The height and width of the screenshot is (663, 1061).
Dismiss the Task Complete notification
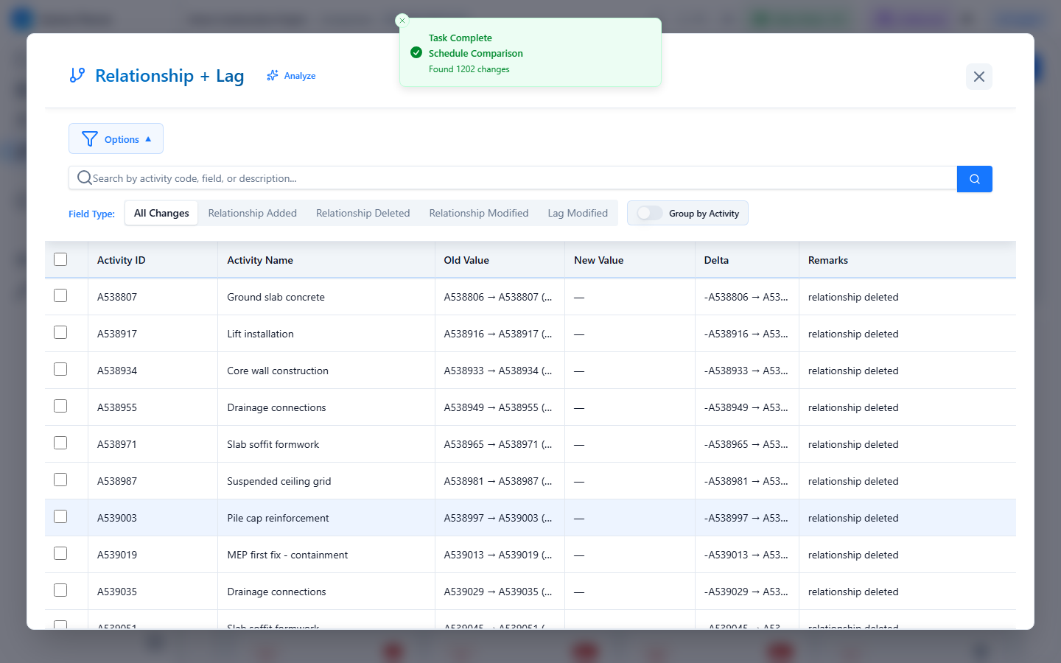click(x=402, y=21)
